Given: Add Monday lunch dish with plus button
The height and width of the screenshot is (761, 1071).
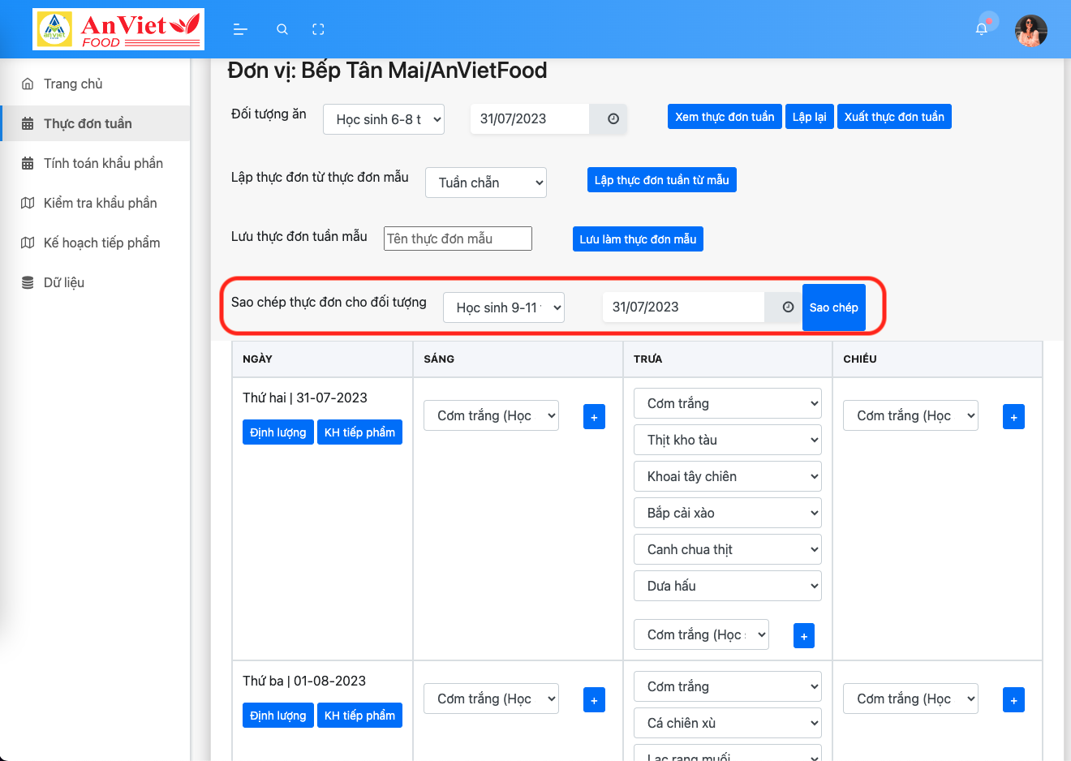Looking at the screenshot, I should point(803,636).
